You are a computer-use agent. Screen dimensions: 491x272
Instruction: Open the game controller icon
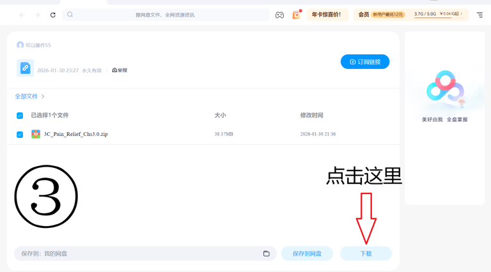click(x=279, y=15)
